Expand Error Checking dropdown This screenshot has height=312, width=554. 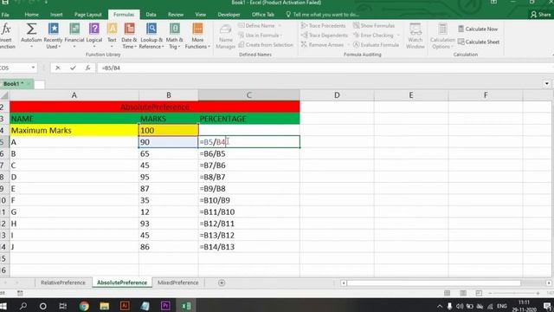coord(398,36)
